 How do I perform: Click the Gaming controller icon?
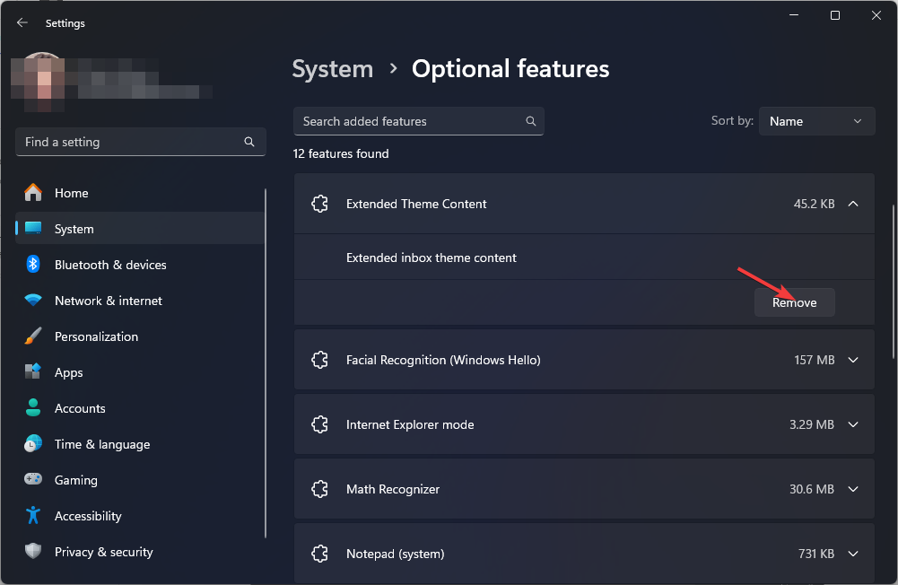coord(33,480)
